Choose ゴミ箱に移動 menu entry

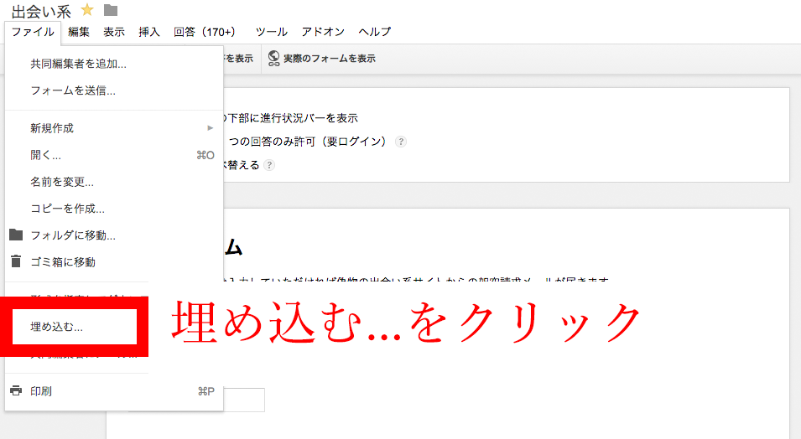114,262
